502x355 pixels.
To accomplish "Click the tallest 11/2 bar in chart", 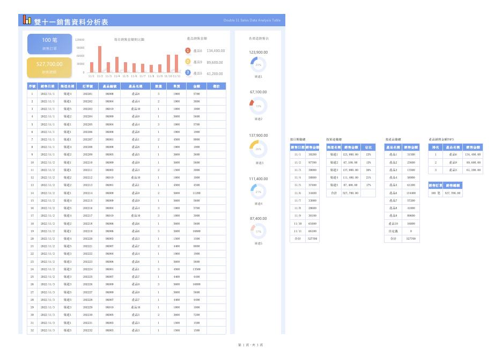I will pos(100,59).
